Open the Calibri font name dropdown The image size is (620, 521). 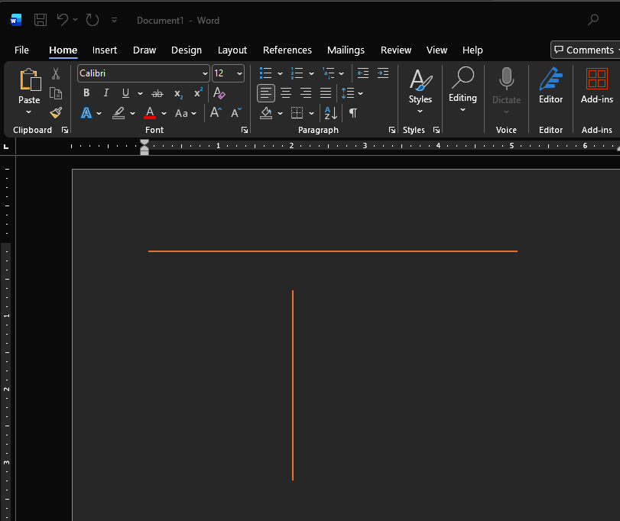pyautogui.click(x=205, y=73)
